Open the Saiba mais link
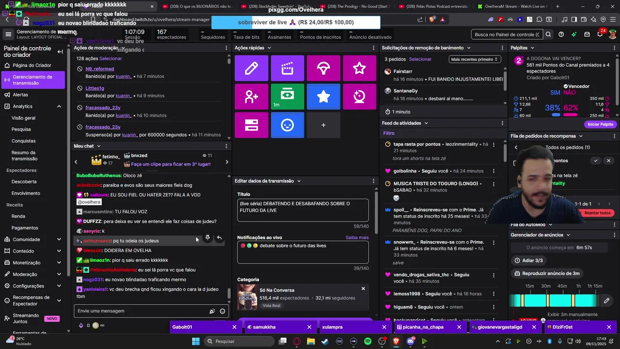This screenshot has height=349, width=620. (357, 238)
